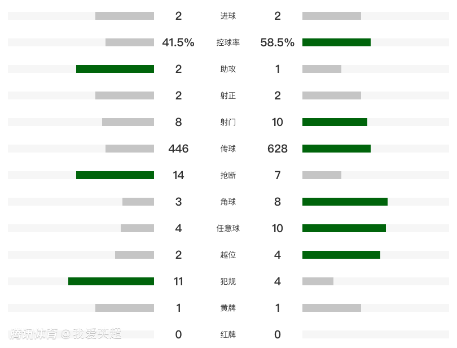The image size is (457, 348).
Task: Select the 射正 shots on target label
Action: tap(228, 95)
